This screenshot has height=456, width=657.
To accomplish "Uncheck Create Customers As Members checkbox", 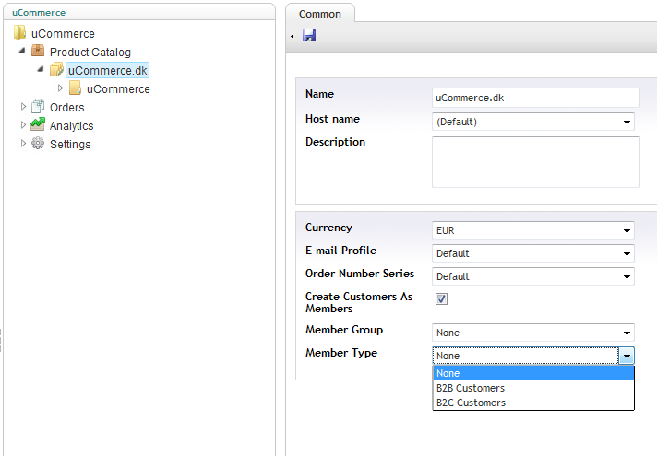I will point(441,298).
